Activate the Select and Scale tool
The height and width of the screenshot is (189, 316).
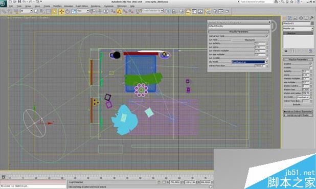click(x=74, y=11)
